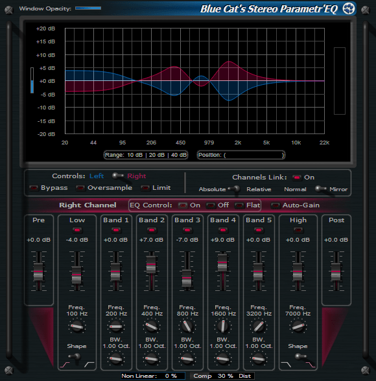376x381 pixels.
Task: Set graph range to 20 dB
Action: tap(157, 155)
